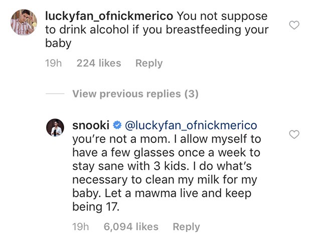
Task: View the 6,094 likes list
Action: point(131,227)
